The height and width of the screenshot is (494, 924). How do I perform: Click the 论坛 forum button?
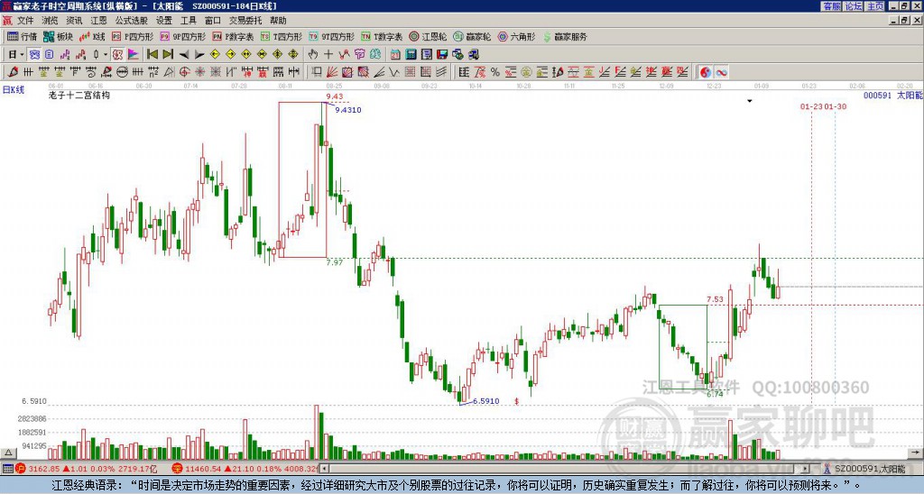[854, 6]
